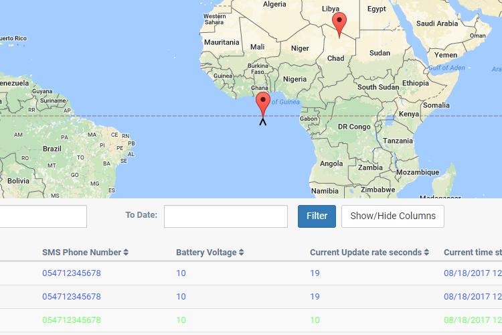Image resolution: width=502 pixels, height=335 pixels.
Task: Click the Gabon label on the map
Action: click(x=309, y=119)
